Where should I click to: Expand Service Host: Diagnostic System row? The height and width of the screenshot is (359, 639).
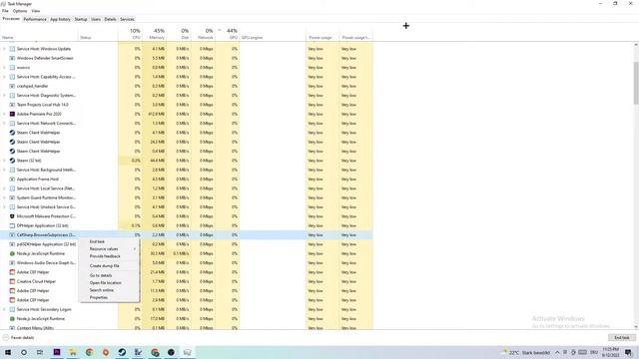coord(4,96)
